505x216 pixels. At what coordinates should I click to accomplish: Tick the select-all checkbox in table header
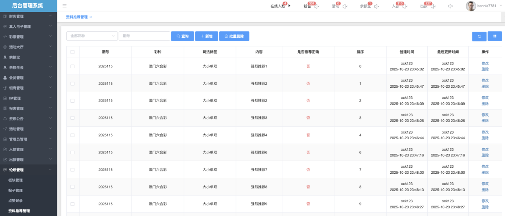[x=72, y=52]
